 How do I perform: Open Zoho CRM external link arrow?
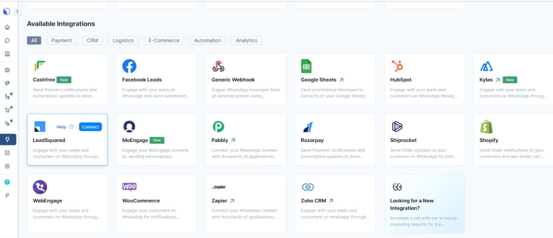(x=331, y=201)
